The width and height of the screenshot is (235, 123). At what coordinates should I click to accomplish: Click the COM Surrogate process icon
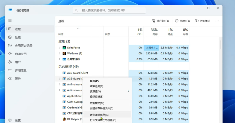point(64,102)
